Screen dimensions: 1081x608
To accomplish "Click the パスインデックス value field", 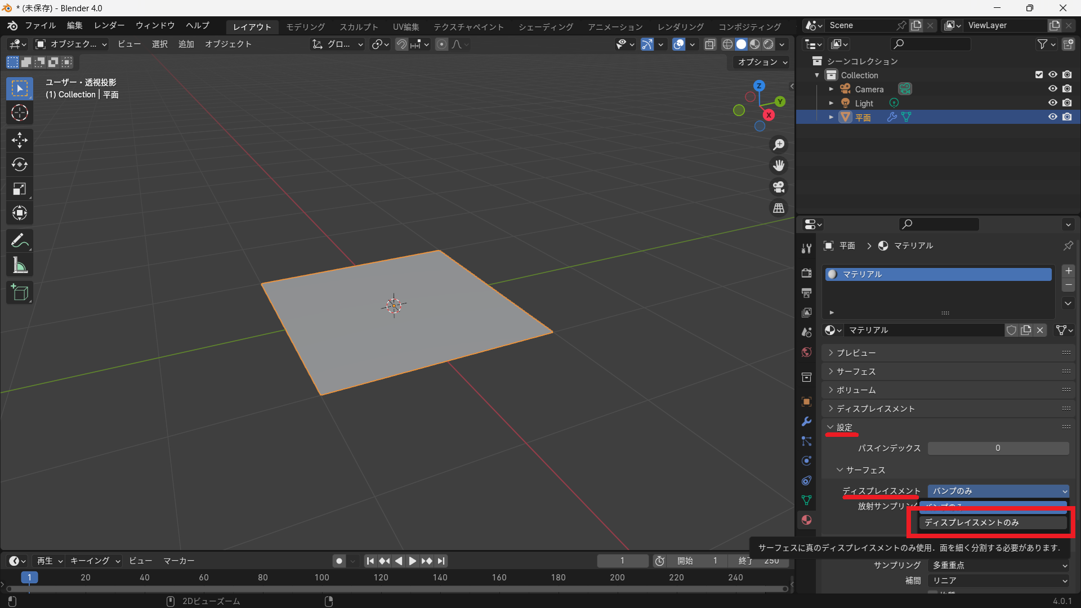I will coord(998,448).
